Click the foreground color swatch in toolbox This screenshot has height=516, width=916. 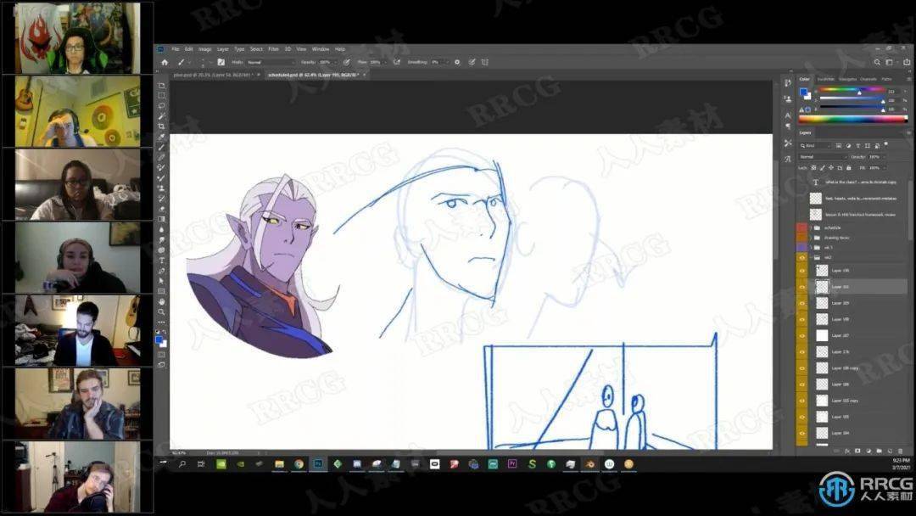click(159, 339)
